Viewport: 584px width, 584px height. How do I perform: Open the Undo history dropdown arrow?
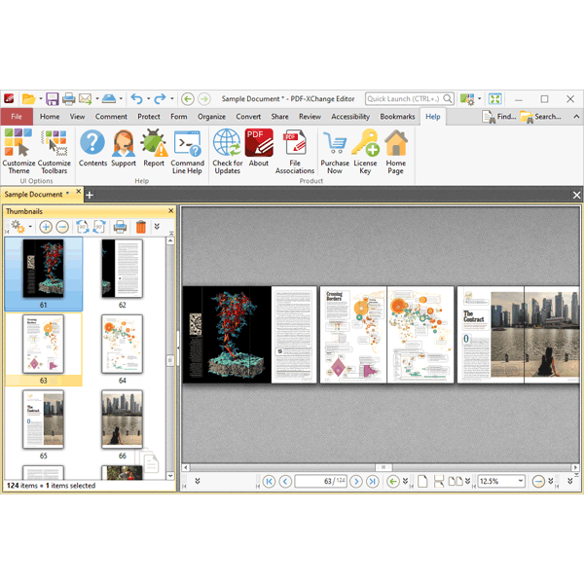(x=147, y=99)
